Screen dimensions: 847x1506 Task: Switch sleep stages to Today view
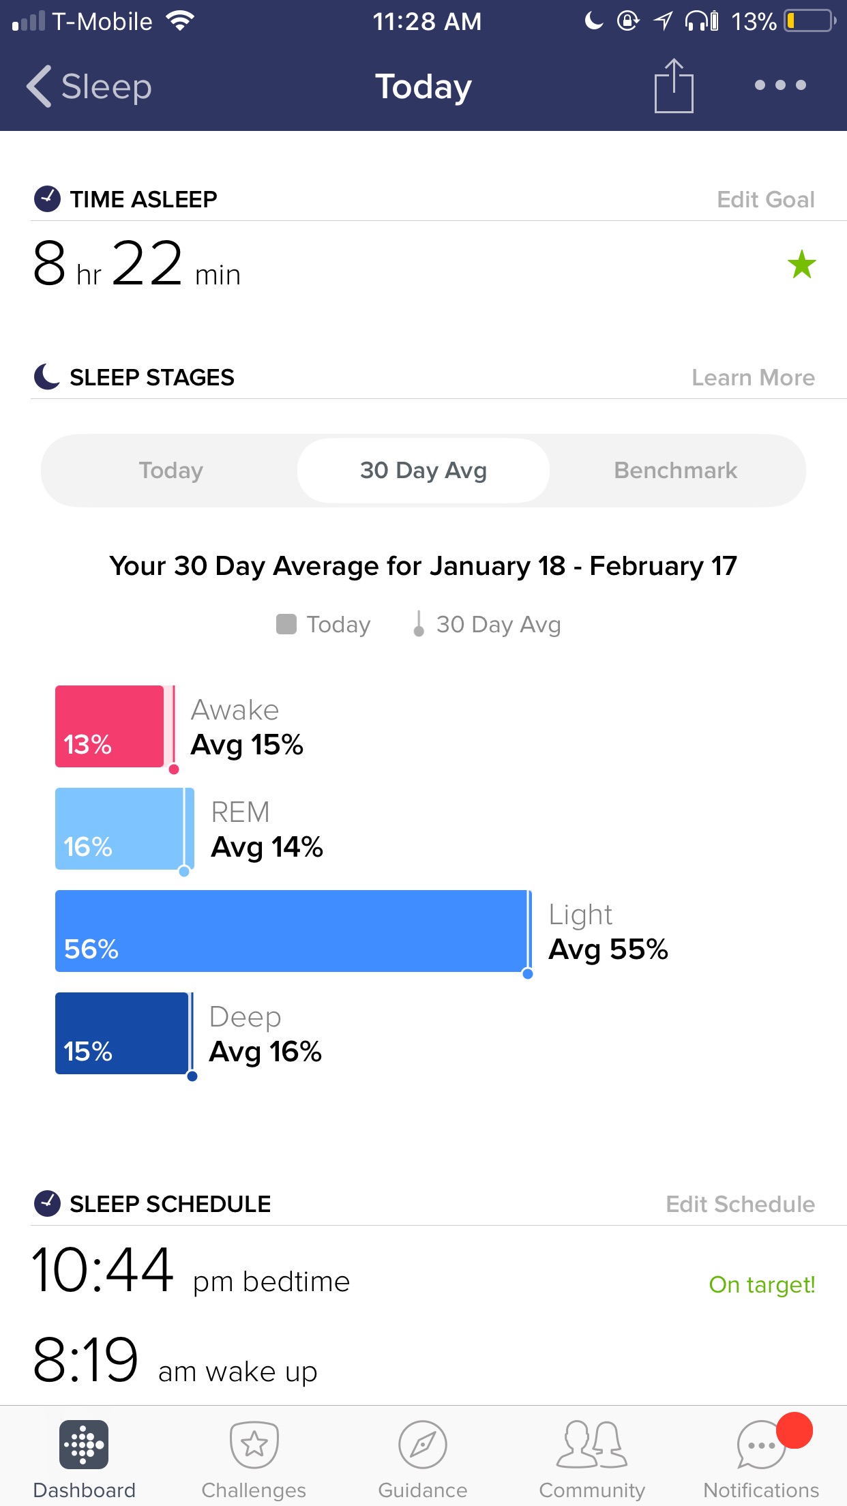(x=171, y=471)
